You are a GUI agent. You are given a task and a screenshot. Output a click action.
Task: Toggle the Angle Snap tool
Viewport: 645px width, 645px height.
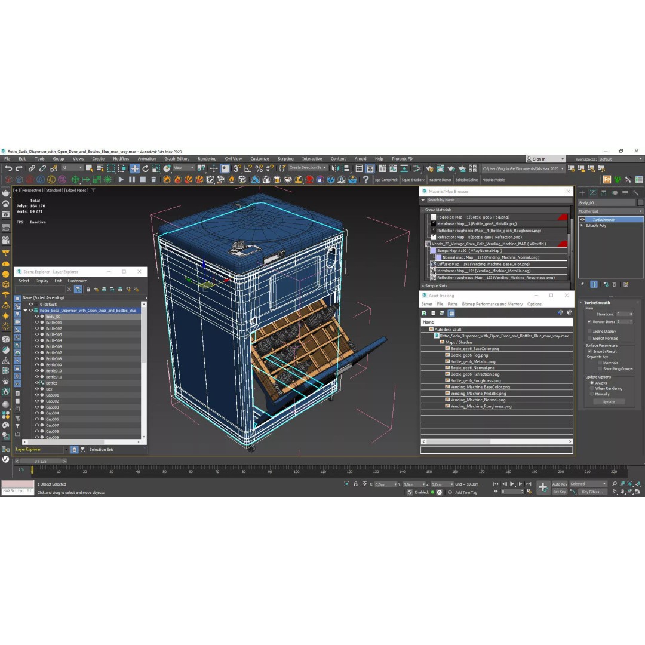pyautogui.click(x=248, y=168)
